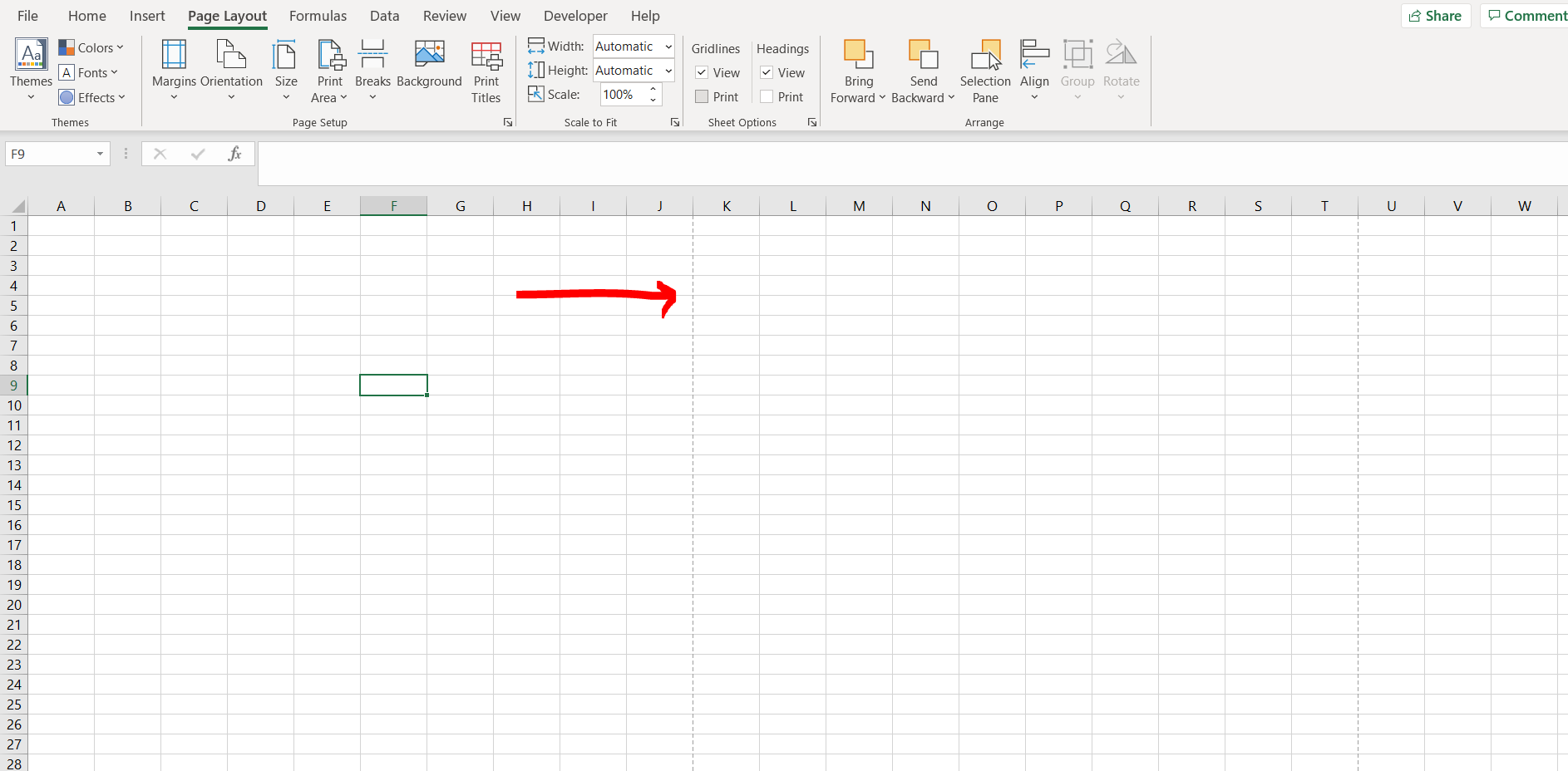1568x771 pixels.
Task: Click the Share button
Action: [x=1436, y=16]
